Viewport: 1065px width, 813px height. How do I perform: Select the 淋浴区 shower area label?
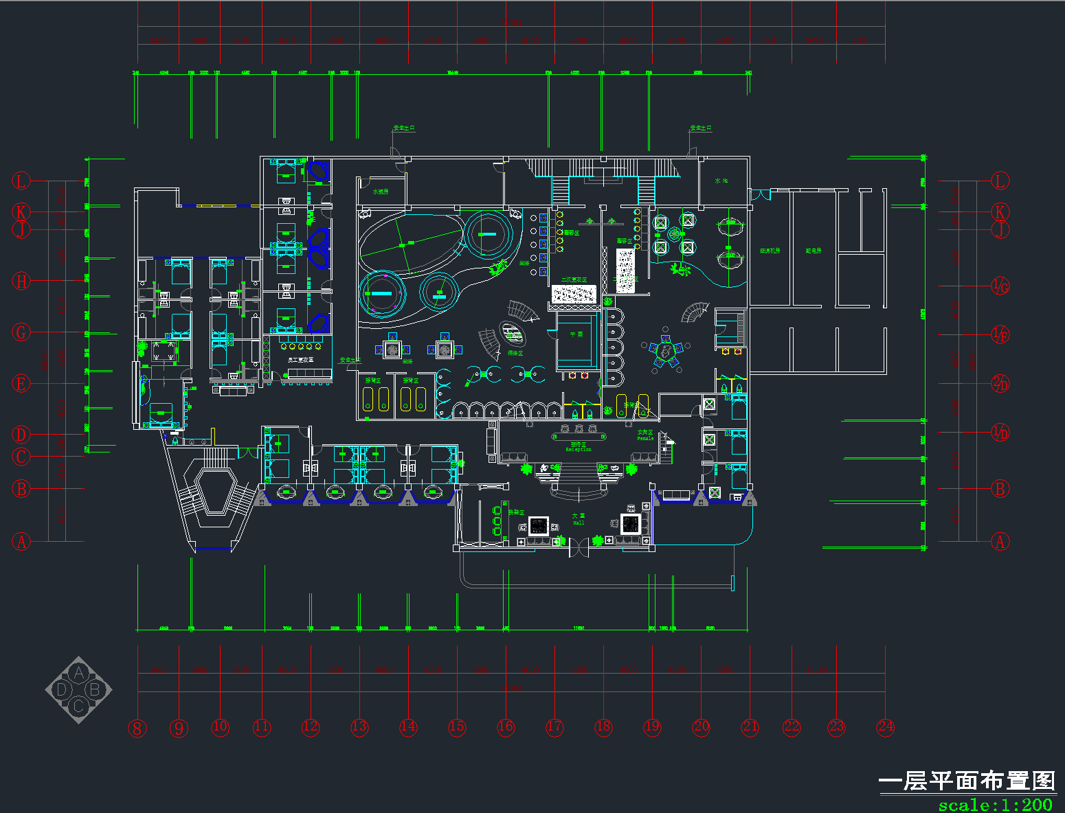coord(515,353)
